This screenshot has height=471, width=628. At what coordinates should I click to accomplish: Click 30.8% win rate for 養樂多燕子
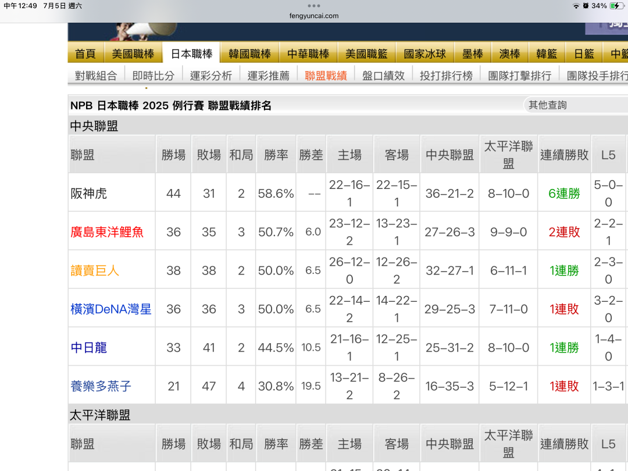[276, 386]
